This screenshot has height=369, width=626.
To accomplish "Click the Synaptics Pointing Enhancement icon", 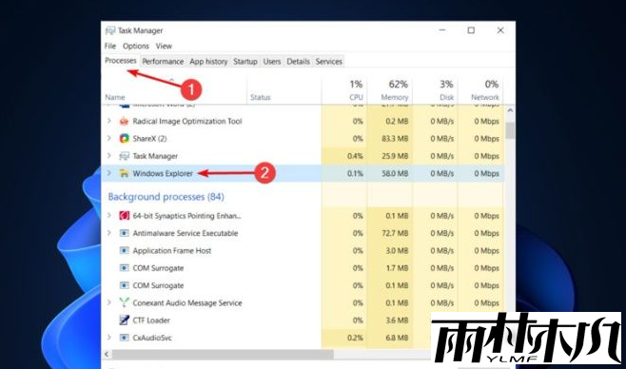I will 125,216.
